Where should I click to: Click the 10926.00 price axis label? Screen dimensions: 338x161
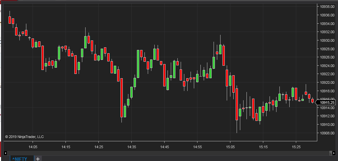(327, 57)
